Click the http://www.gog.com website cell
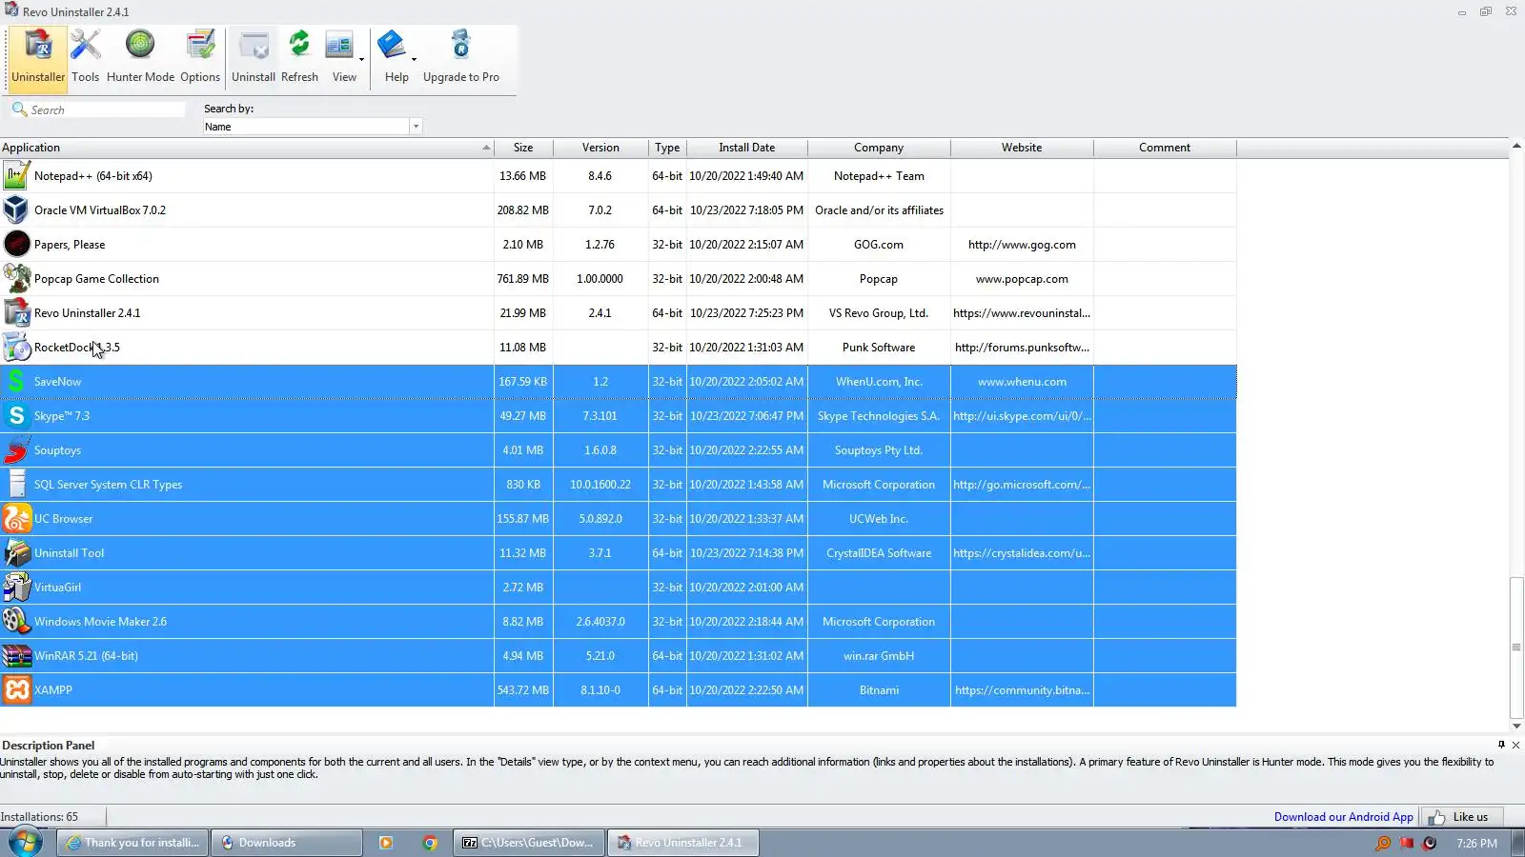 point(1022,245)
